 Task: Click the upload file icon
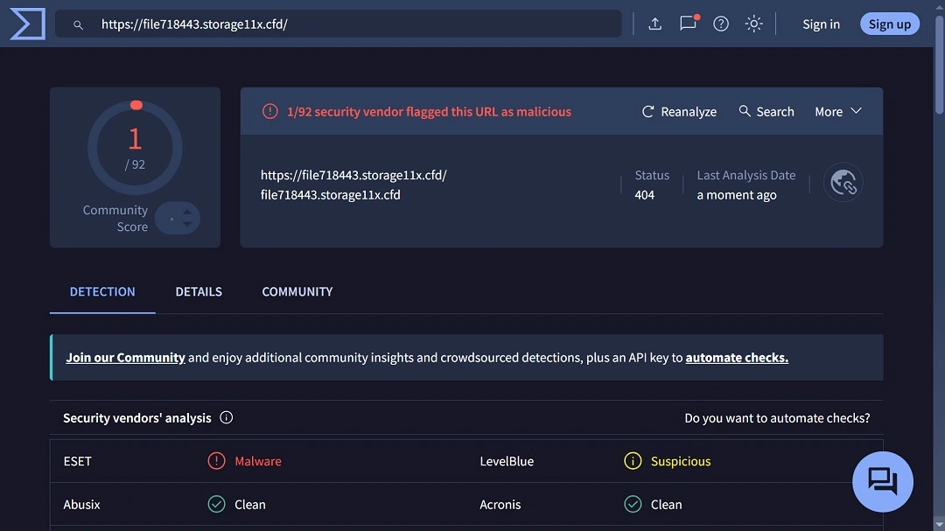[x=655, y=24]
